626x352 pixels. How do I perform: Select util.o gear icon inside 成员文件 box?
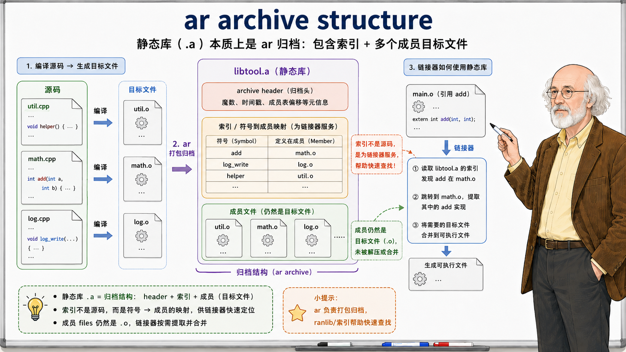(223, 240)
